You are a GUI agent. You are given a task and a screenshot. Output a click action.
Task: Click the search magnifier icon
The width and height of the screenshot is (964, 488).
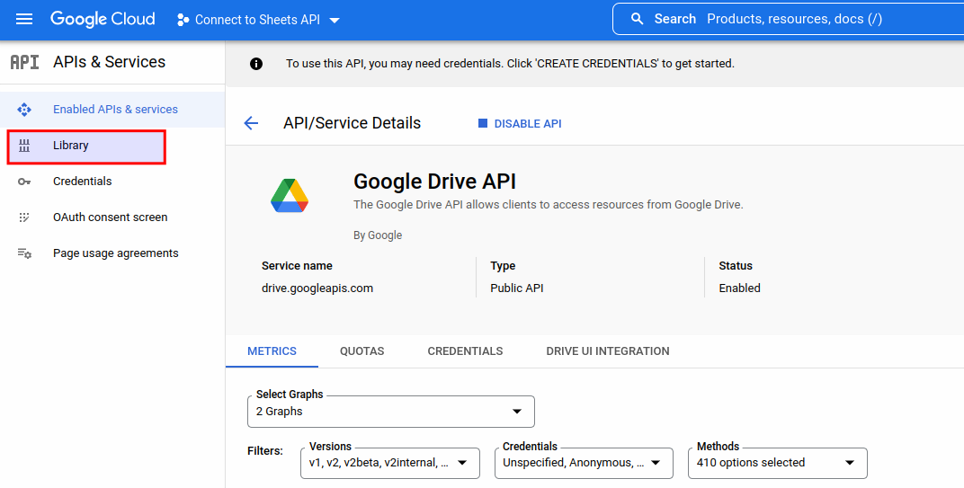click(638, 19)
